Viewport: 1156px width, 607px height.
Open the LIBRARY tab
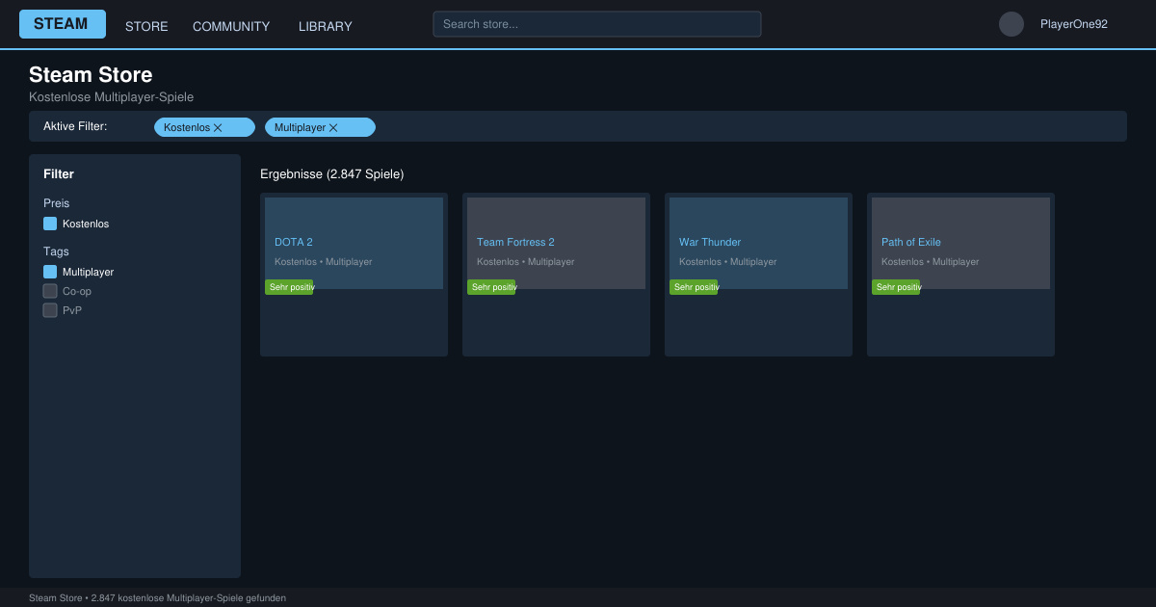tap(326, 26)
